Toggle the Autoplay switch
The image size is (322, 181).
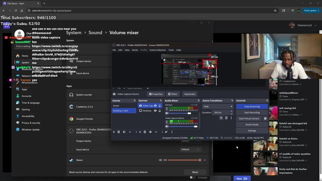[192, 177]
